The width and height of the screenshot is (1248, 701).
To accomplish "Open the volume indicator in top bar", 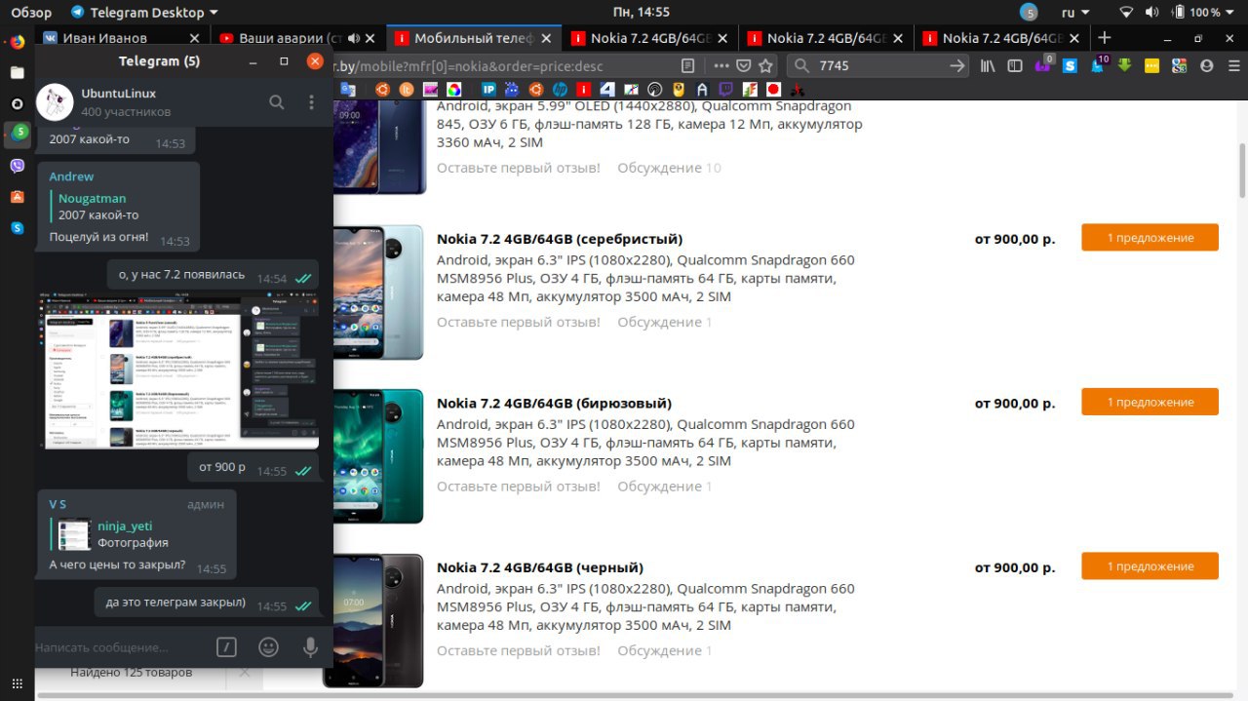I will pos(1151,13).
